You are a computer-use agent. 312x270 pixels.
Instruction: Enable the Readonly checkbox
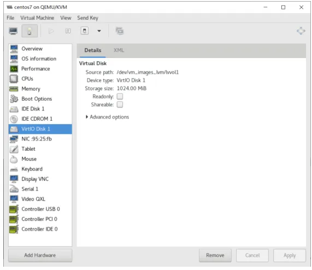pos(120,97)
